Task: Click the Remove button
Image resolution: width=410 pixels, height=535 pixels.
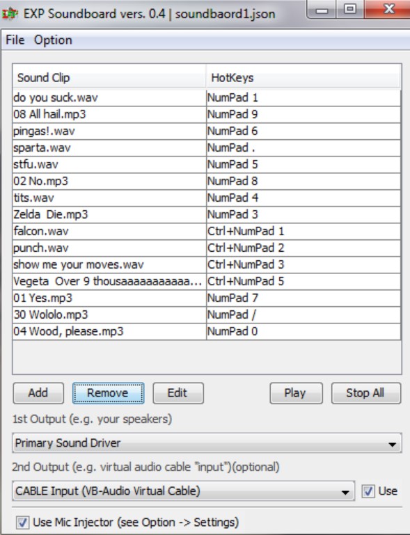Action: 108,393
